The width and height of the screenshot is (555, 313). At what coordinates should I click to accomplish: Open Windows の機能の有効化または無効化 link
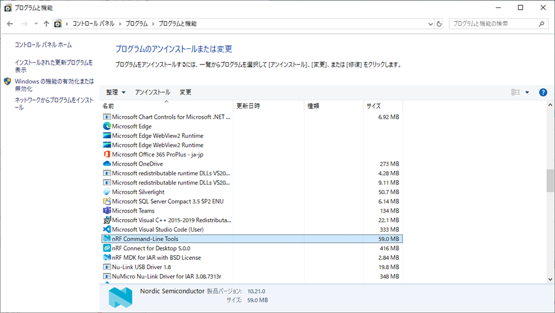coord(54,85)
